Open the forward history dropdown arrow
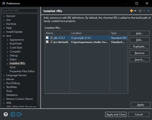This screenshot has width=152, height=120. (144, 11)
